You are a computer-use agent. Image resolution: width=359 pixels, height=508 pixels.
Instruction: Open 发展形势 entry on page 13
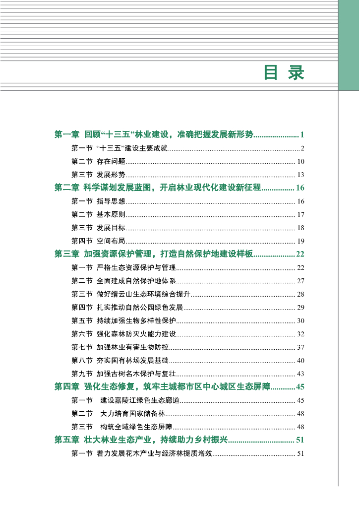click(x=188, y=175)
